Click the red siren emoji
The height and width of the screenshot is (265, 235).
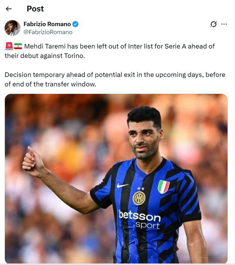click(x=9, y=46)
